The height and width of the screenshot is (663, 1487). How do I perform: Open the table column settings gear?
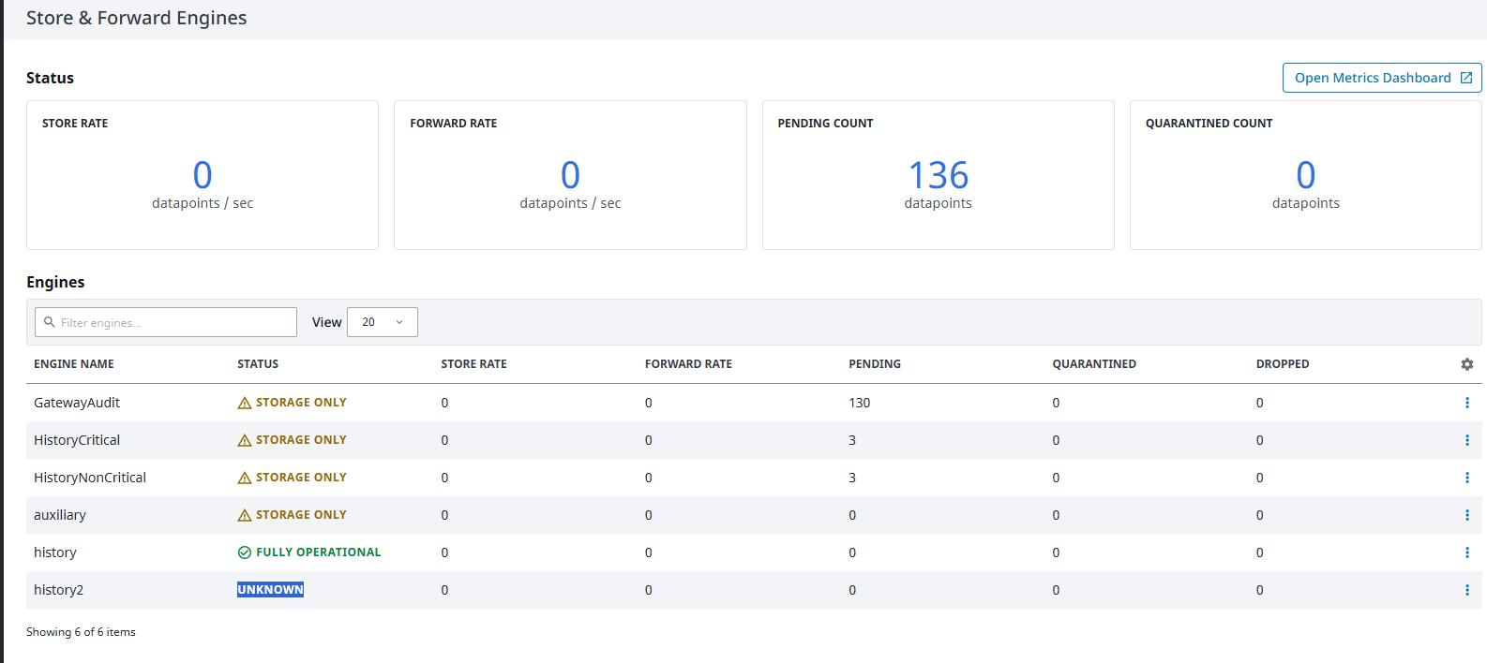click(1467, 364)
